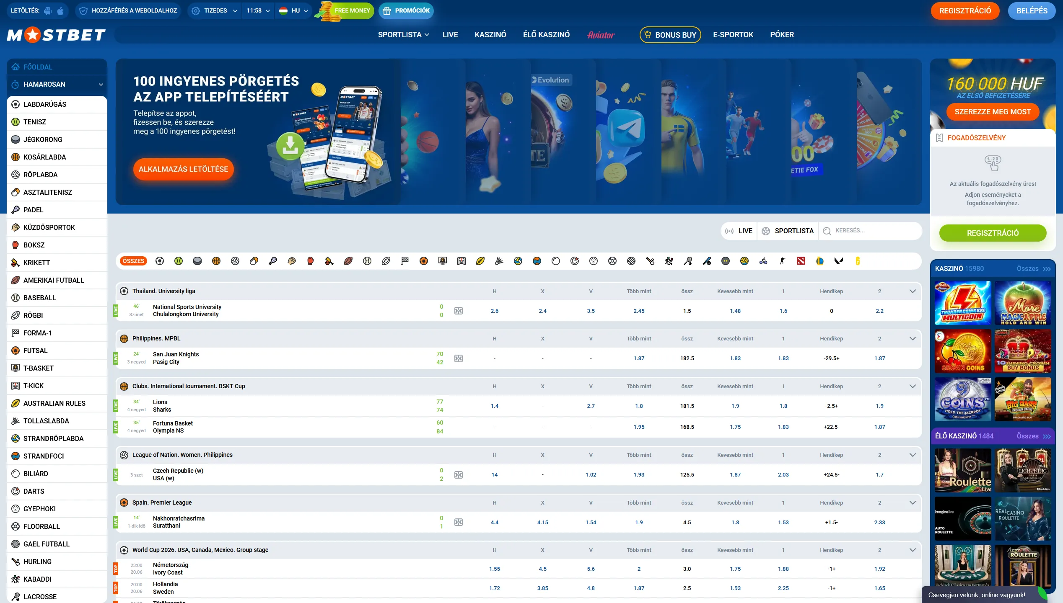Click the SZEREZZE MEG MOST bonus button
The width and height of the screenshot is (1063, 603).
(x=993, y=112)
